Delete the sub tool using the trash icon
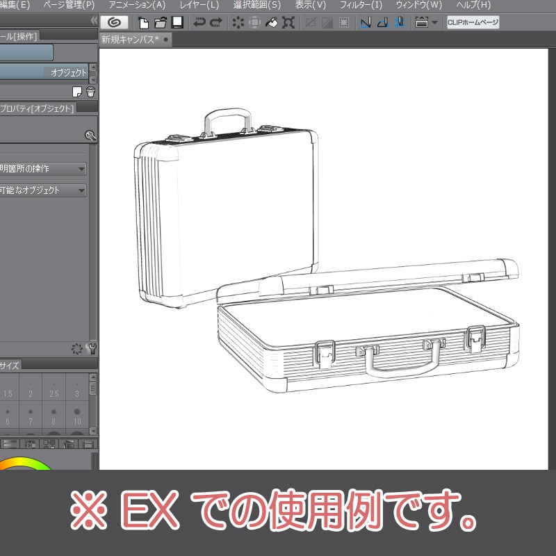The width and height of the screenshot is (556, 556). click(x=90, y=92)
